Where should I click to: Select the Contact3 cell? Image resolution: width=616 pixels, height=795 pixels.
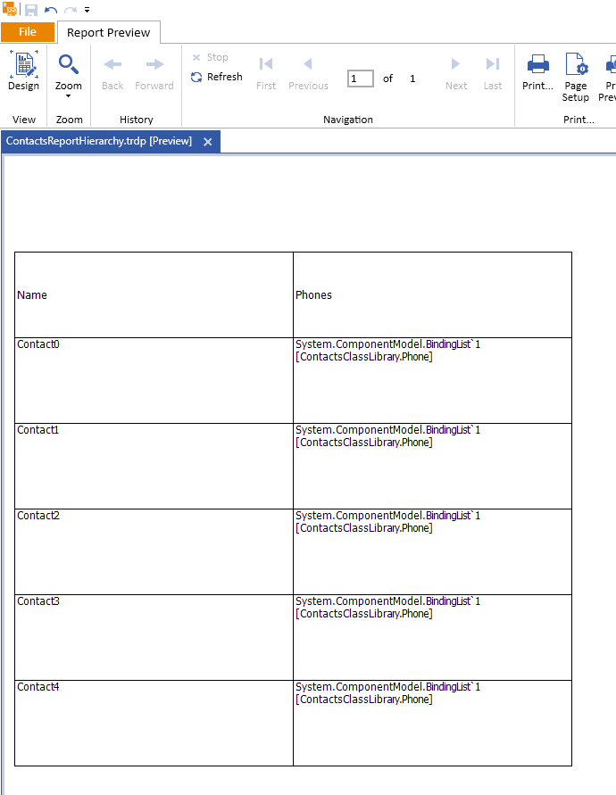[154, 637]
